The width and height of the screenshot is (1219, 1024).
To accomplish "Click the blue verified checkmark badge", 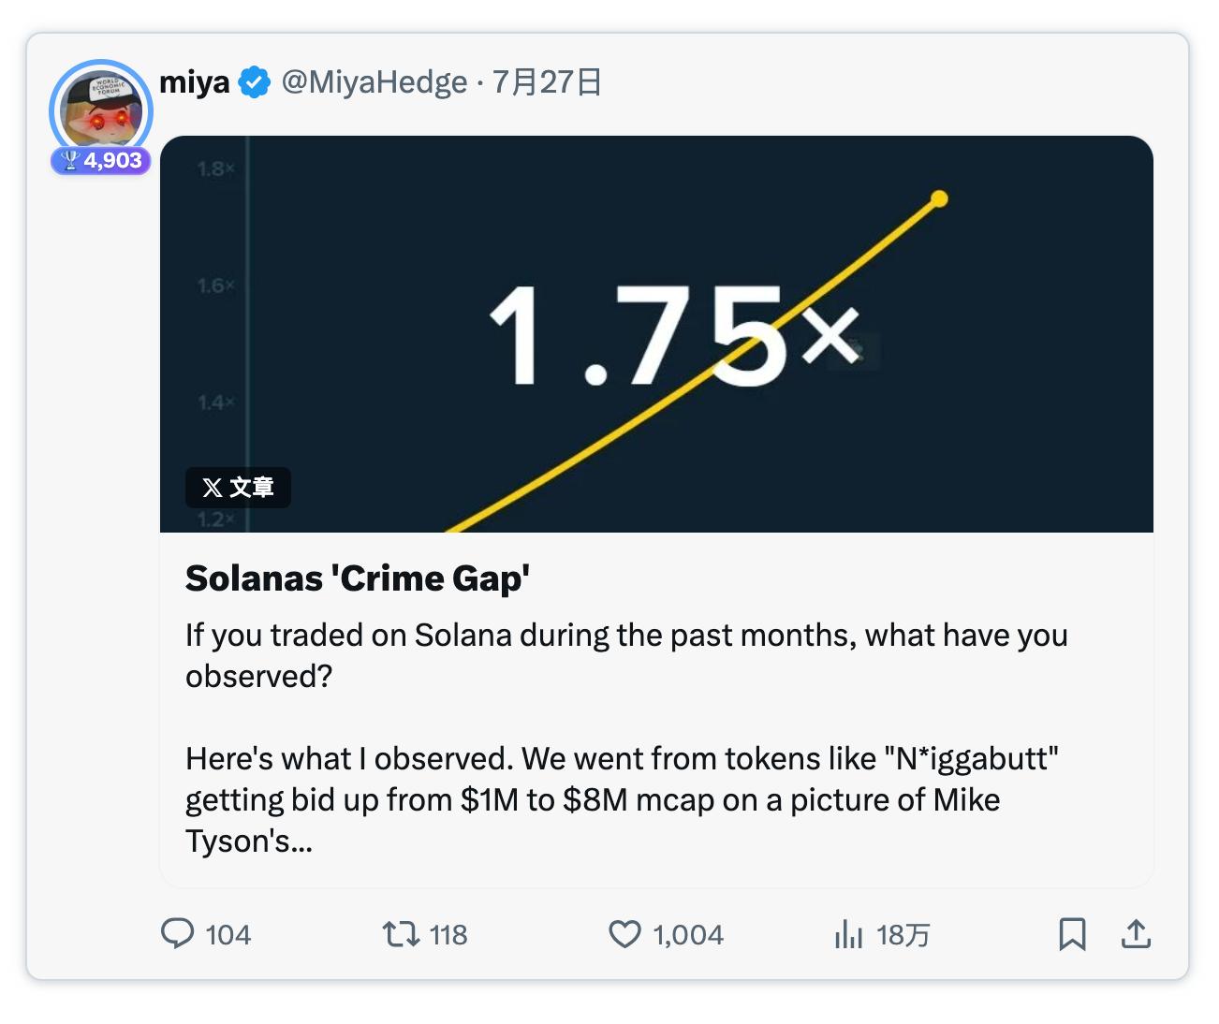I will point(254,82).
